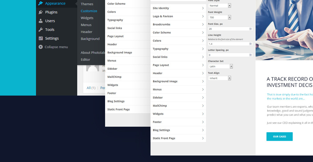Click the Plugins plug icon

[x=41, y=12]
